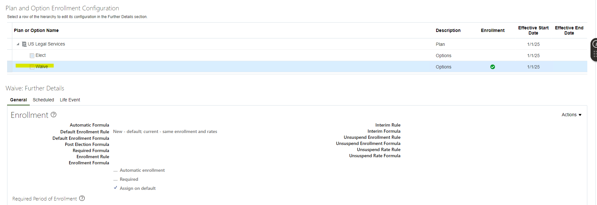Click the Waive: Further Details heading
This screenshot has height=205, width=597.
coord(35,88)
